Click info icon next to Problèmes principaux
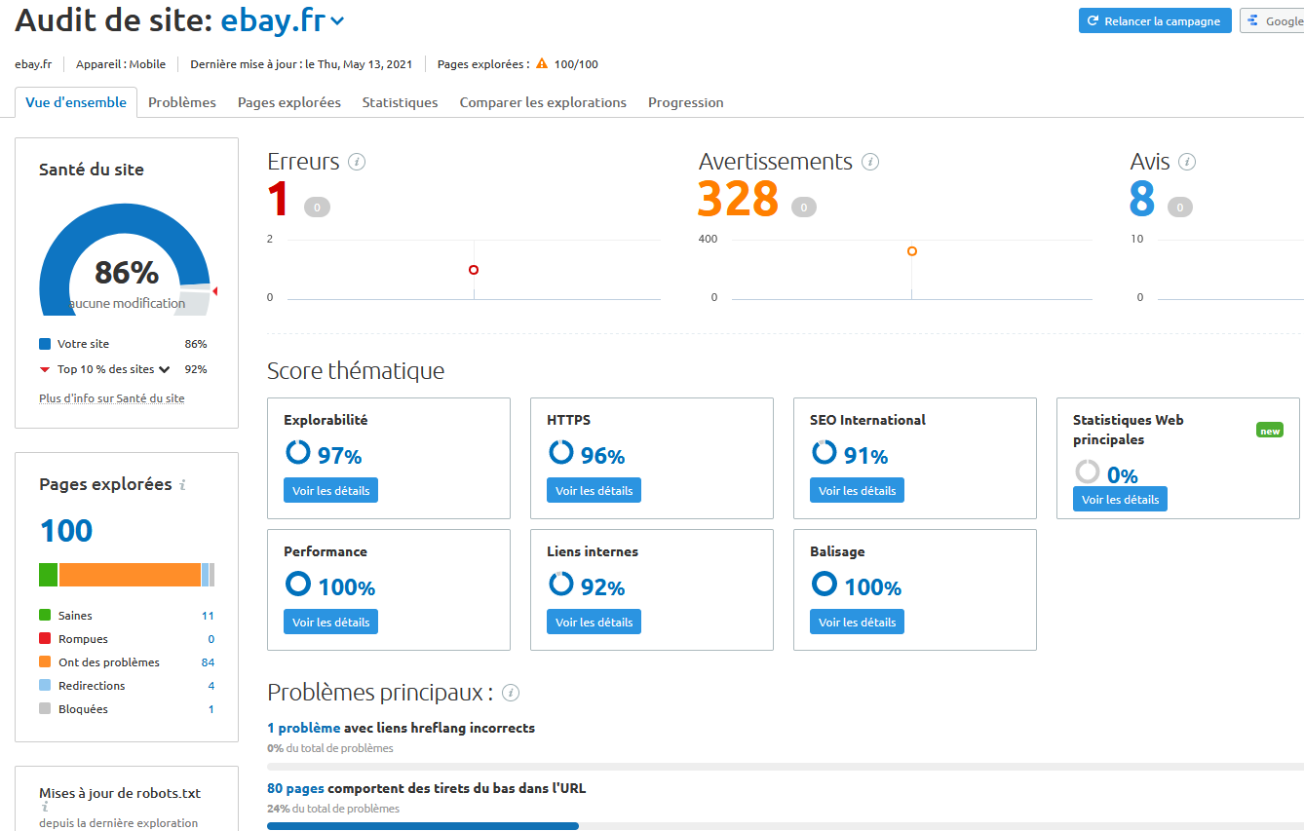This screenshot has height=831, width=1304. [511, 694]
